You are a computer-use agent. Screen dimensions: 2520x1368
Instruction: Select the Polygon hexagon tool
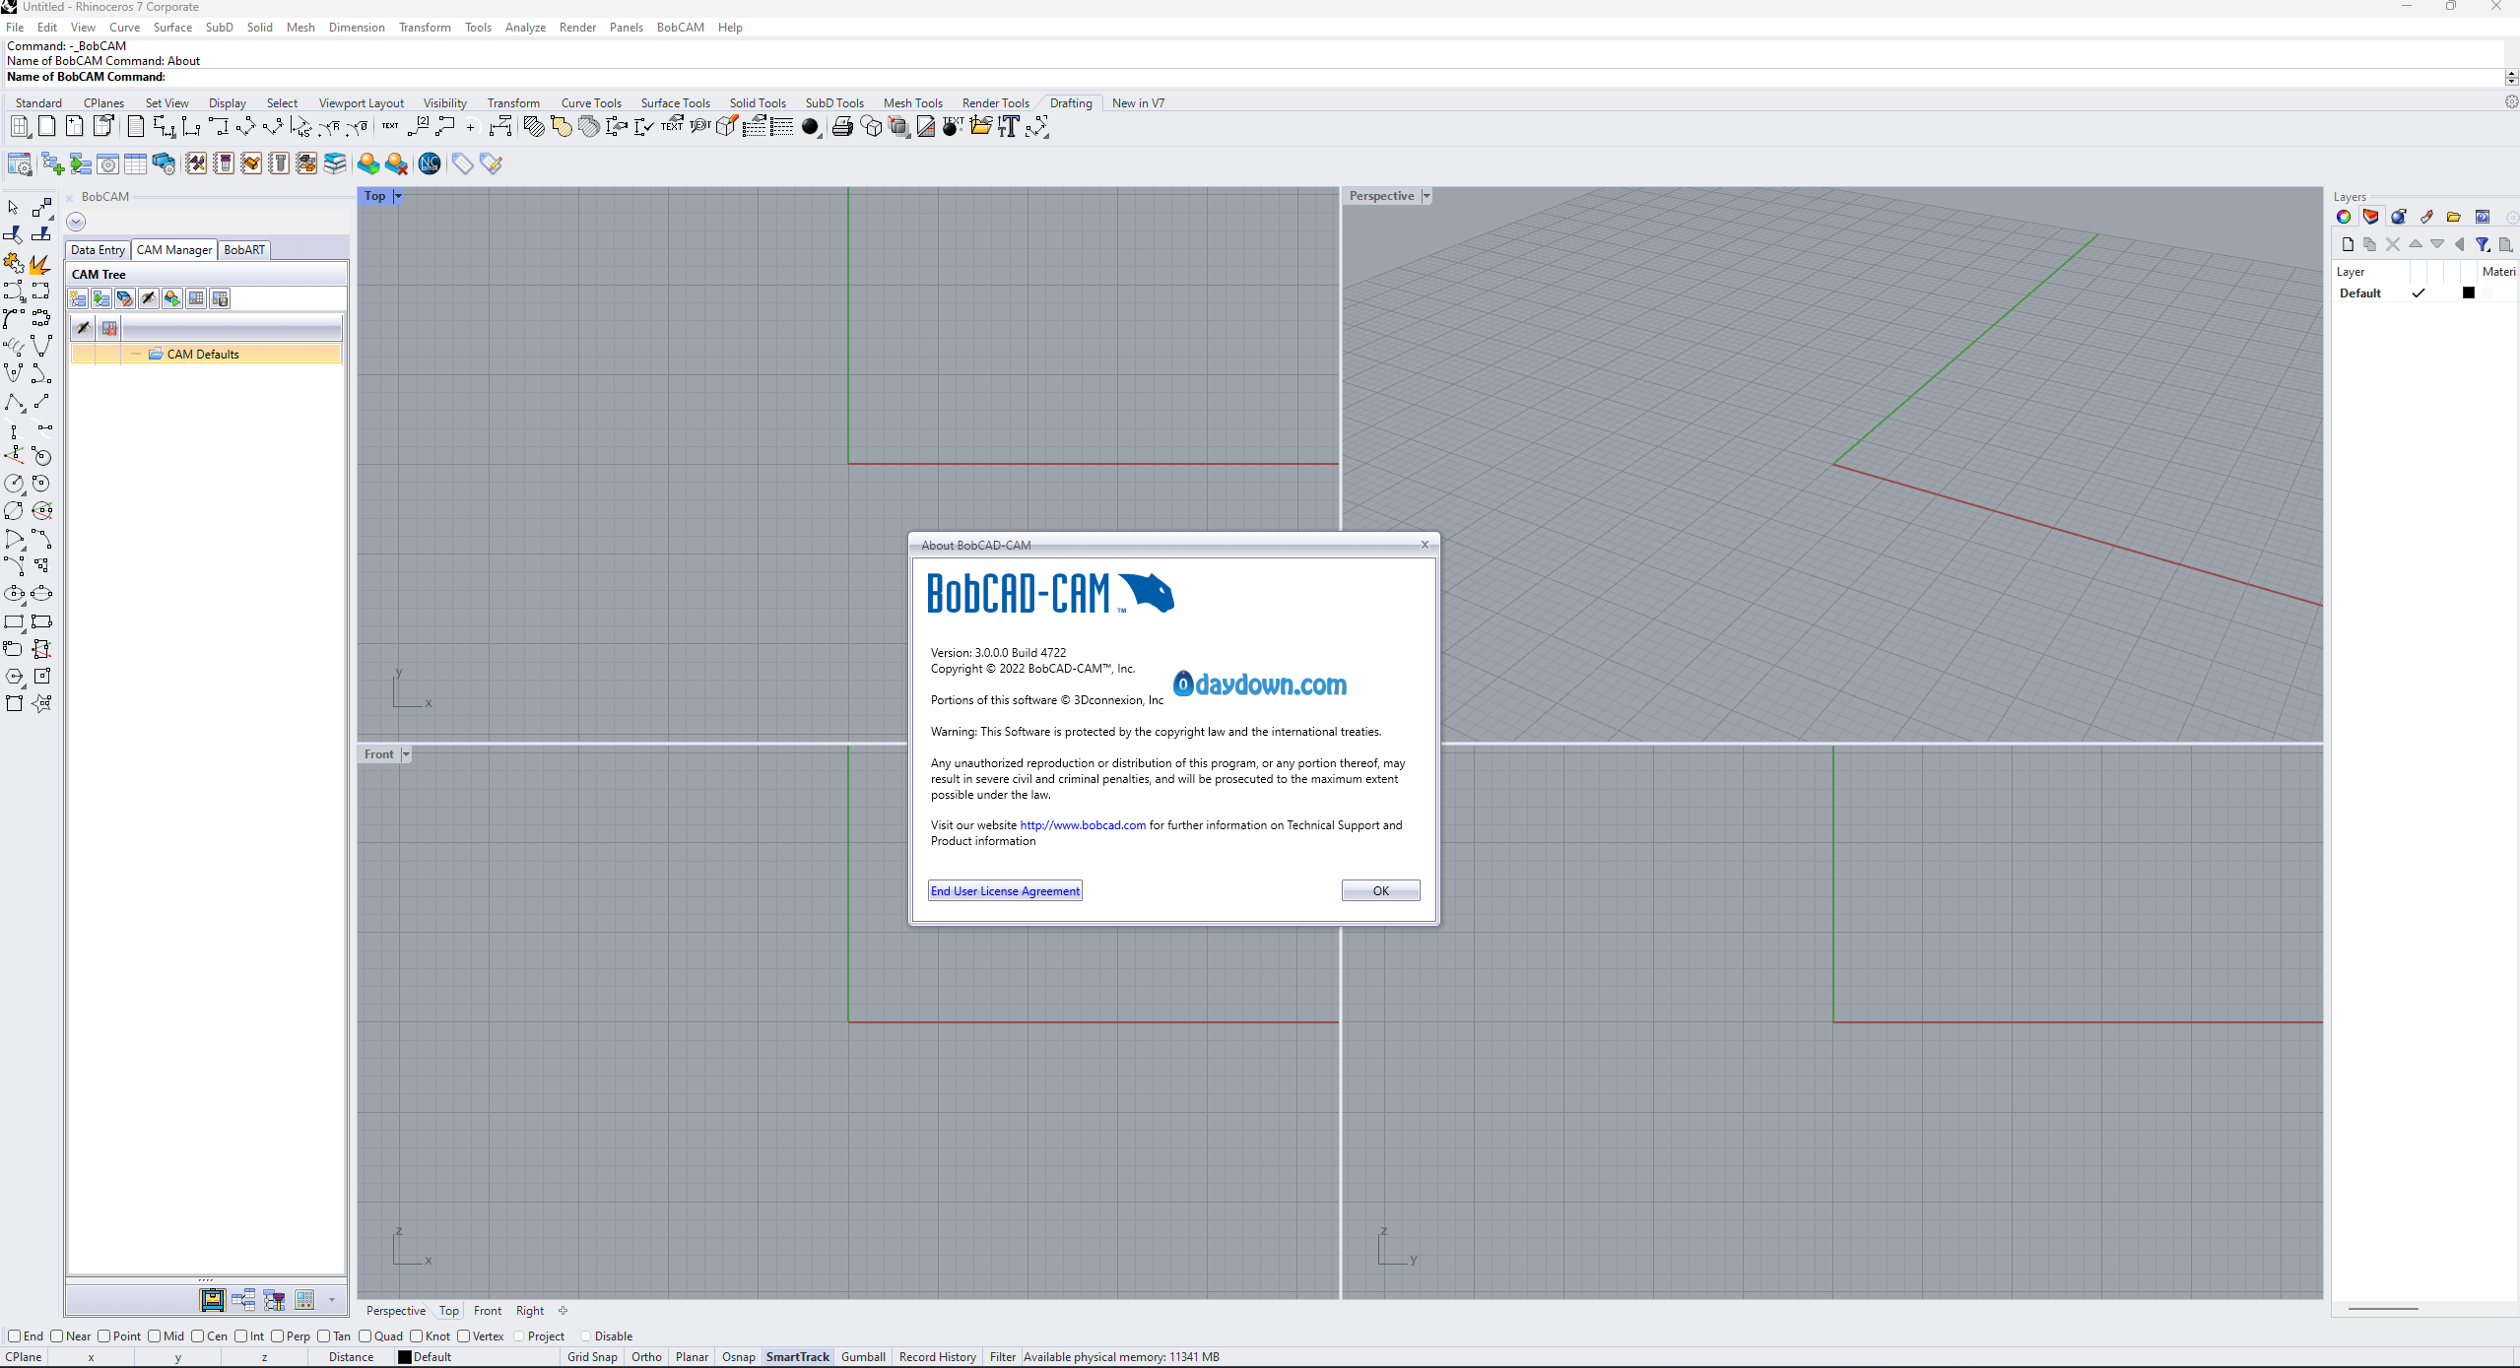[14, 677]
